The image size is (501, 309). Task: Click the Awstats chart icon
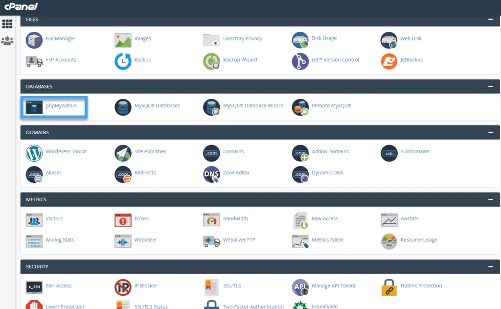(x=389, y=220)
